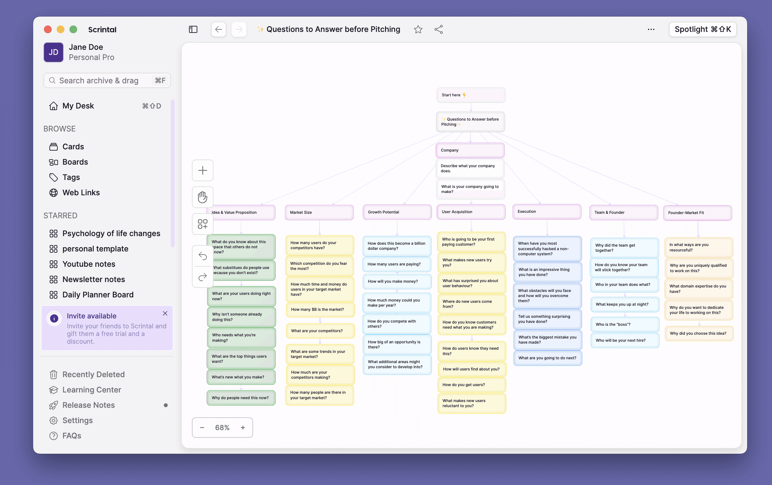
Task: Open the Youtube notes starred board
Action: (x=89, y=264)
